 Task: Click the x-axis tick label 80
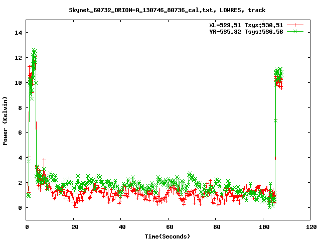pyautogui.click(x=217, y=227)
